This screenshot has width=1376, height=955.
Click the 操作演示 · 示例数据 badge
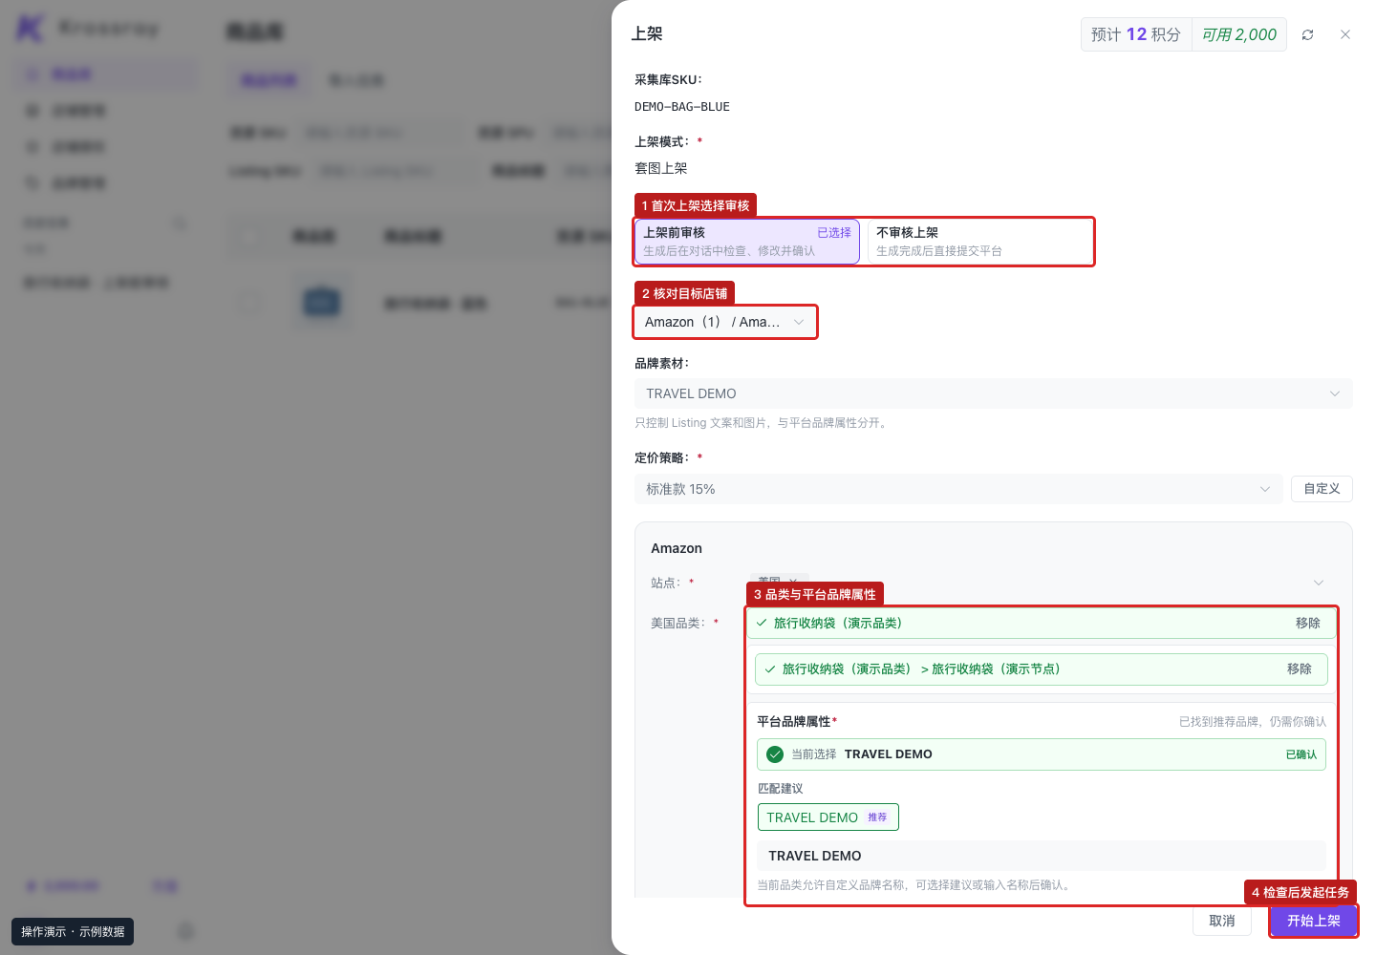point(73,932)
